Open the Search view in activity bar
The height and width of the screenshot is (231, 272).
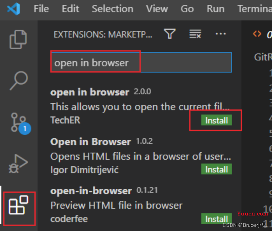tap(19, 80)
